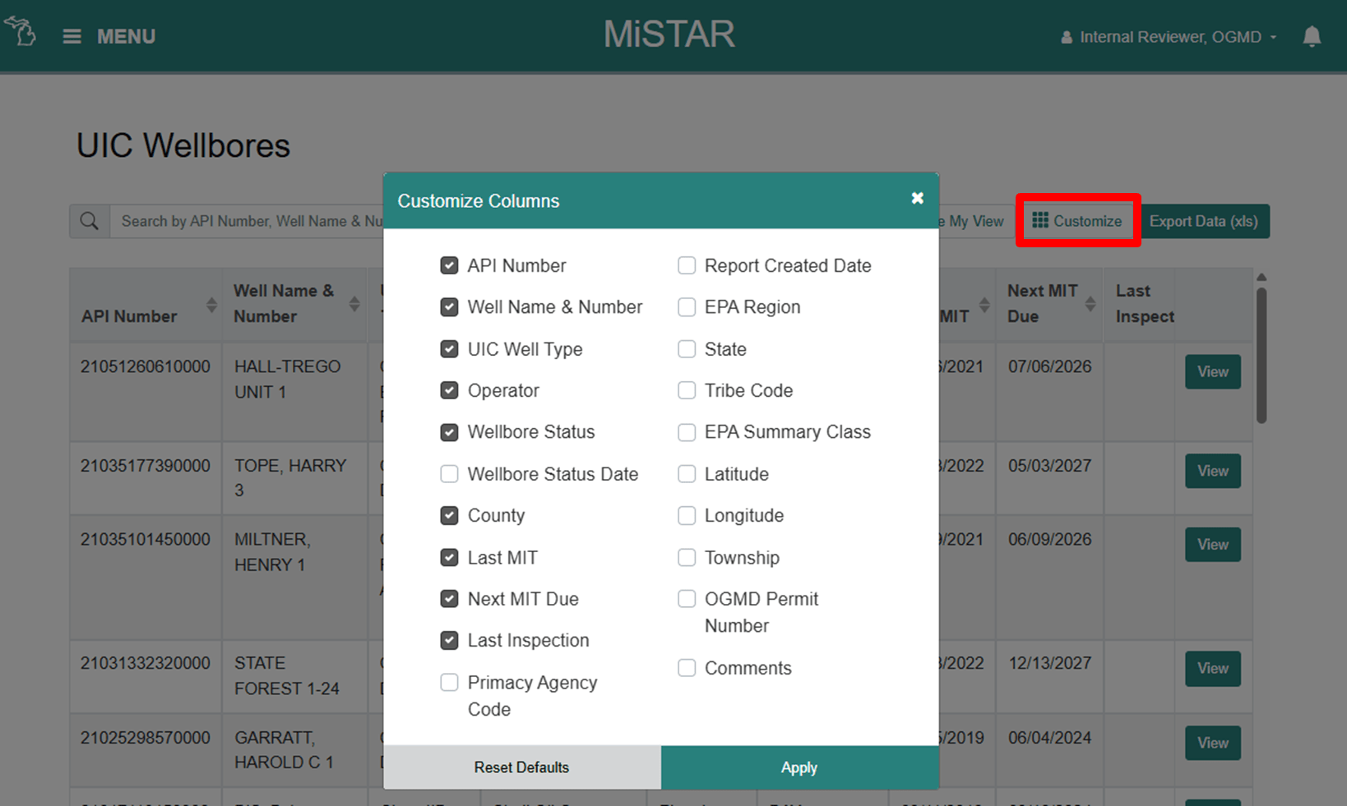The width and height of the screenshot is (1347, 806).
Task: Sort by Next MIT Due column arrows
Action: coord(1090,304)
